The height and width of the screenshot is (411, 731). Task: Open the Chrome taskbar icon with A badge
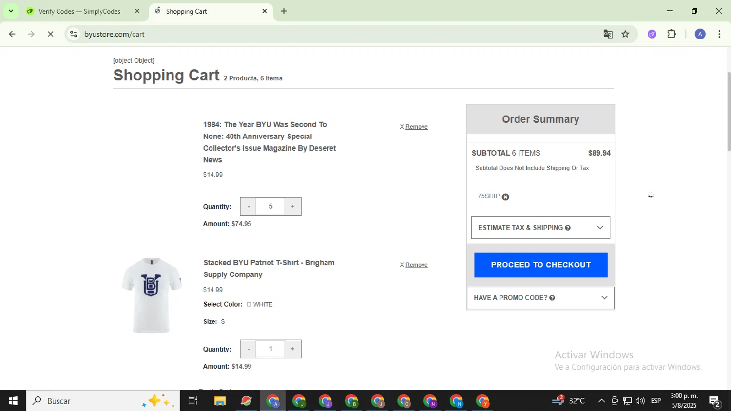(273, 401)
